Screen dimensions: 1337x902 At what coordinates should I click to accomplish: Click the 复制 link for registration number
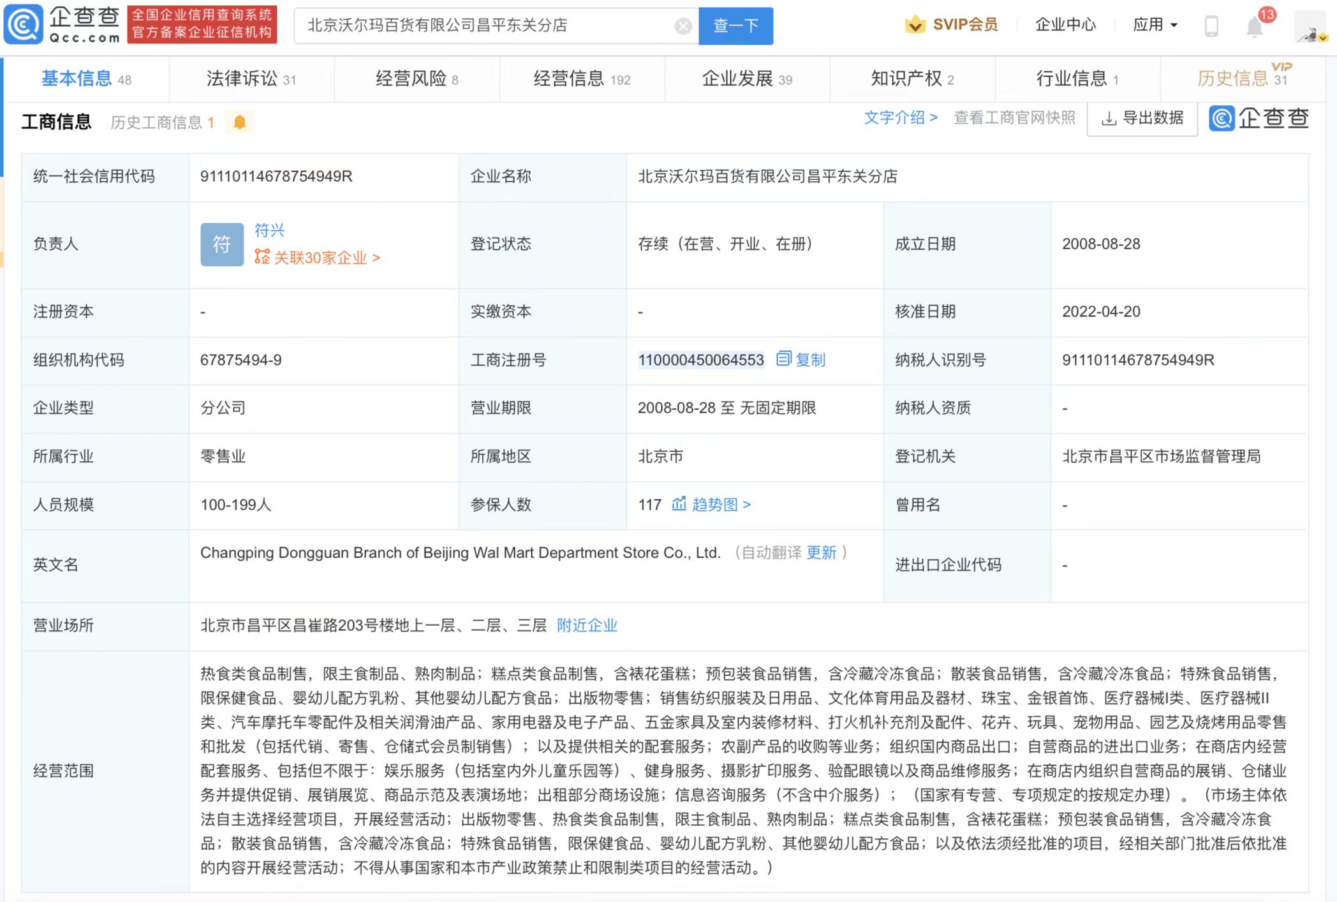811,360
